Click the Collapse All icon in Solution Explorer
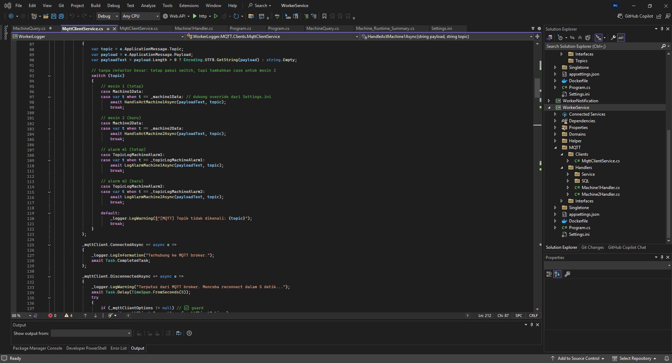672x363 pixels. [580, 38]
